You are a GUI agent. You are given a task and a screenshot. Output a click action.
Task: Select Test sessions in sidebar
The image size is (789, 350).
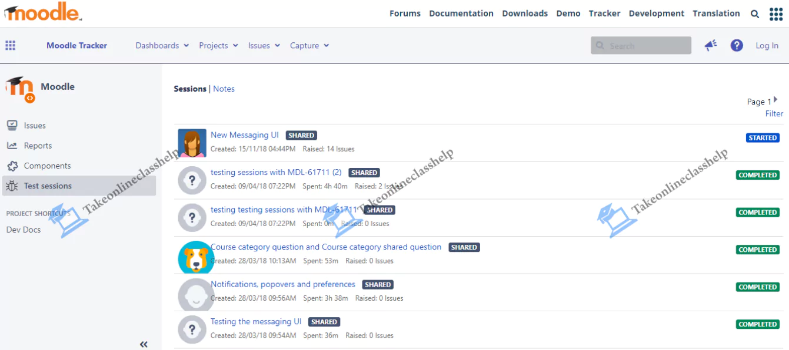click(48, 186)
